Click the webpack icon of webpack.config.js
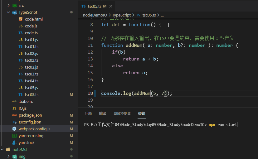The width and height of the screenshot is (258, 159). [14, 129]
